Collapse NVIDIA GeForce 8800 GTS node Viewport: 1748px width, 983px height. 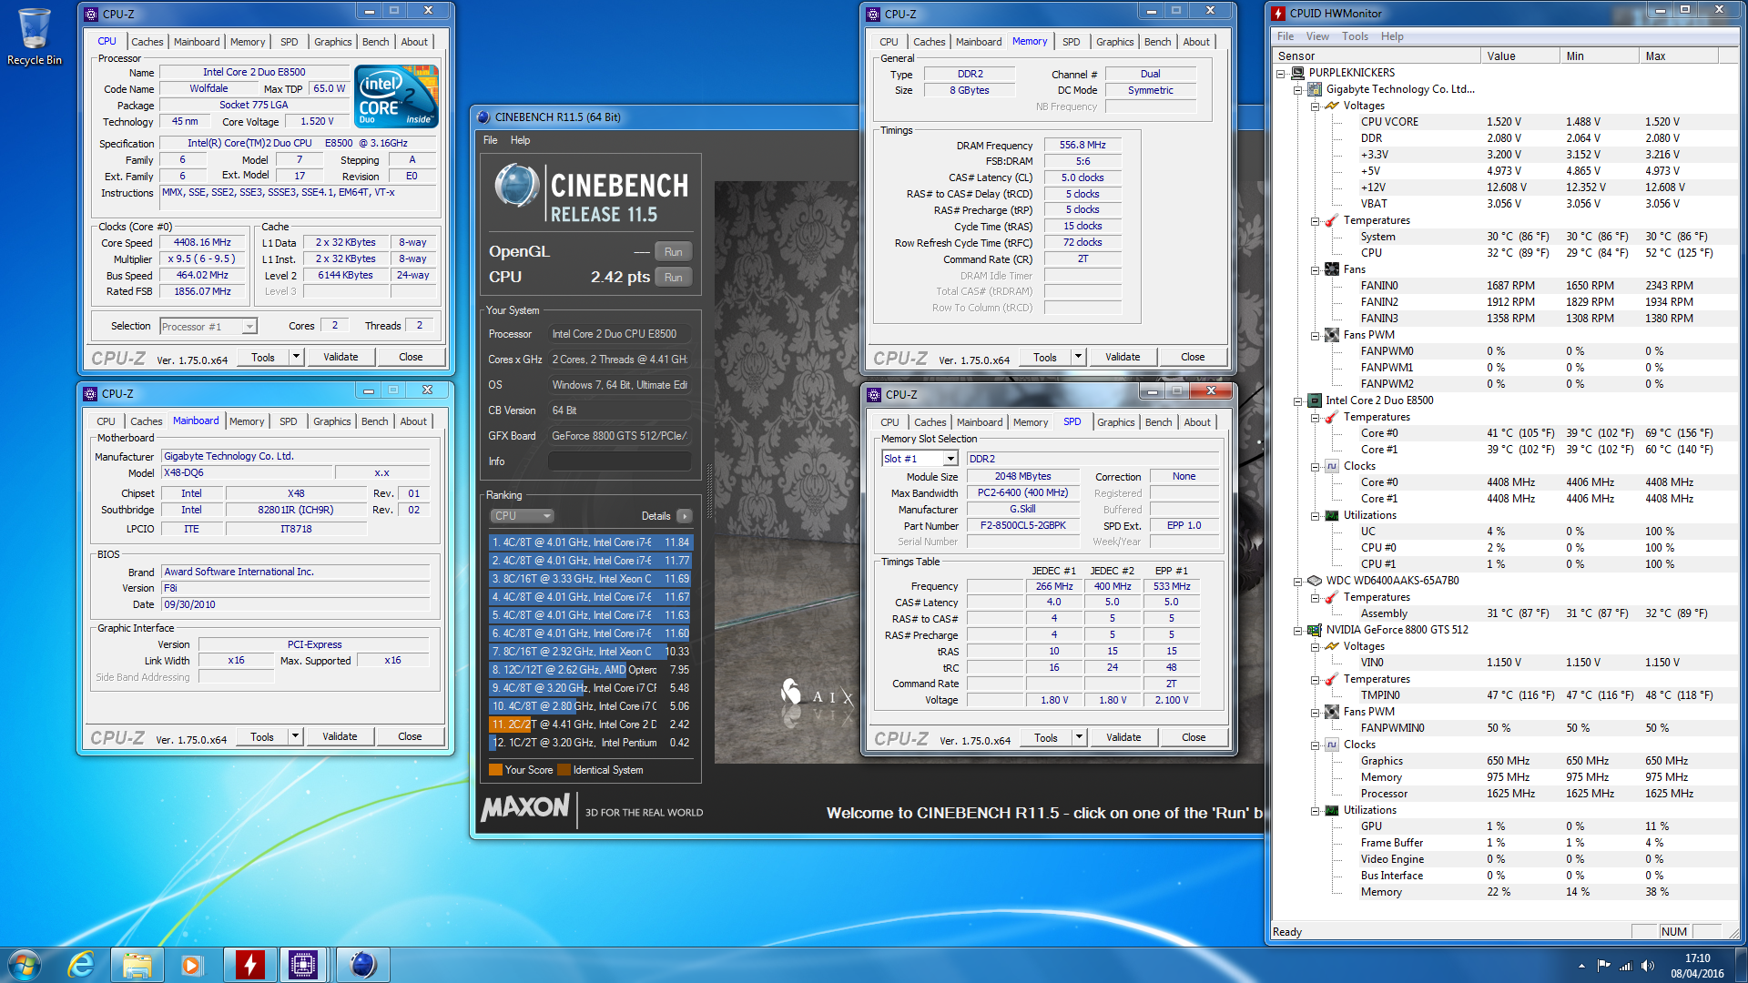point(1298,630)
